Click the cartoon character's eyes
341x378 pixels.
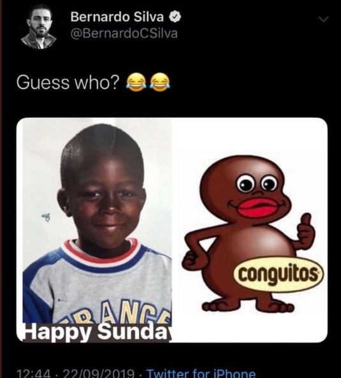pos(256,184)
